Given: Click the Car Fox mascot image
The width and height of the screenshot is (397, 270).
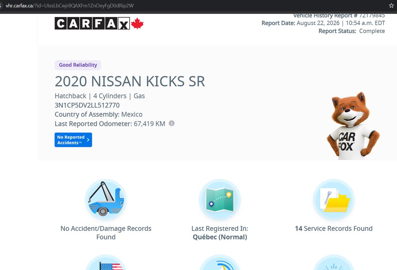Looking at the screenshot, I should click(x=353, y=126).
